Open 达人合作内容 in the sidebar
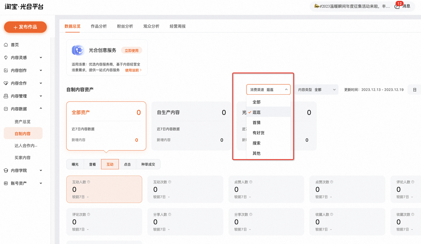Image resolution: width=421 pixels, height=244 pixels. point(26,146)
